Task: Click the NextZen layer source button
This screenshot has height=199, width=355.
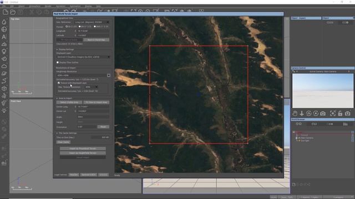Action: pyautogui.click(x=74, y=175)
